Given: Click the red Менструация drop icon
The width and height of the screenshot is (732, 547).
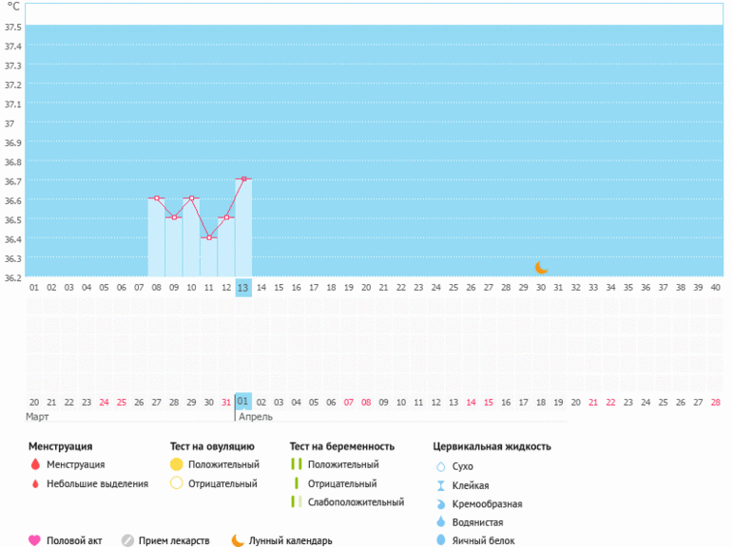Looking at the screenshot, I should (35, 464).
